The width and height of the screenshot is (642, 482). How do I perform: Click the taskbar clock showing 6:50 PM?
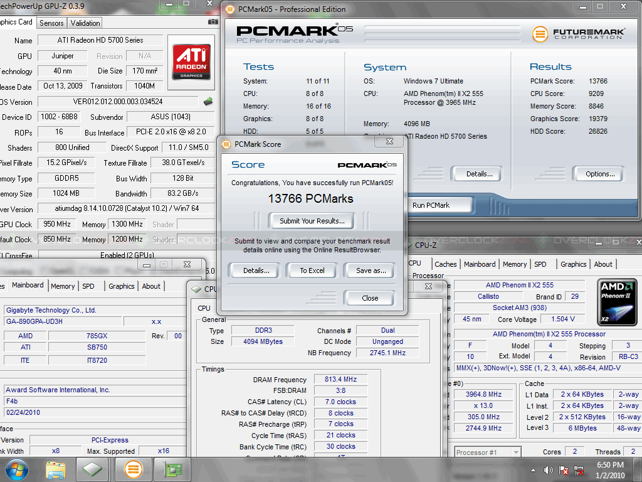[609, 470]
